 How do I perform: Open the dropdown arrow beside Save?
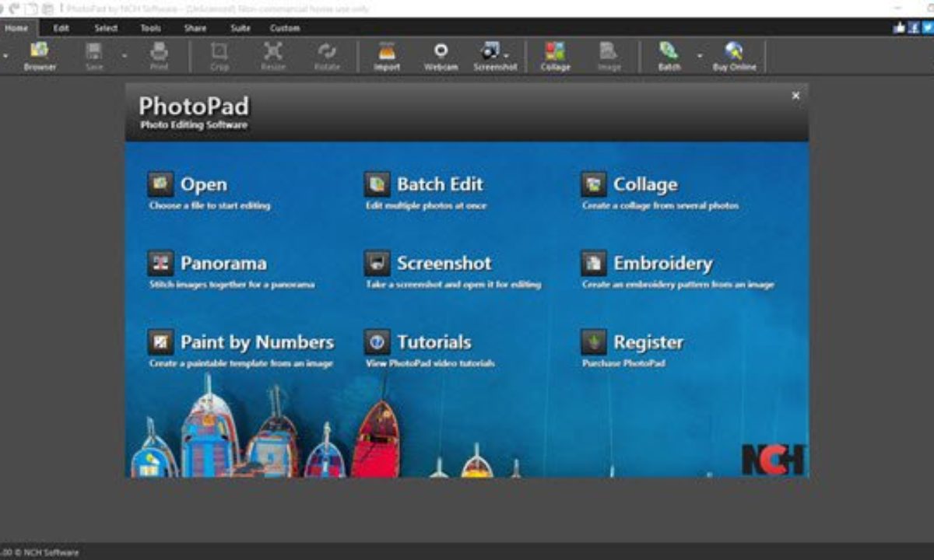coord(124,56)
